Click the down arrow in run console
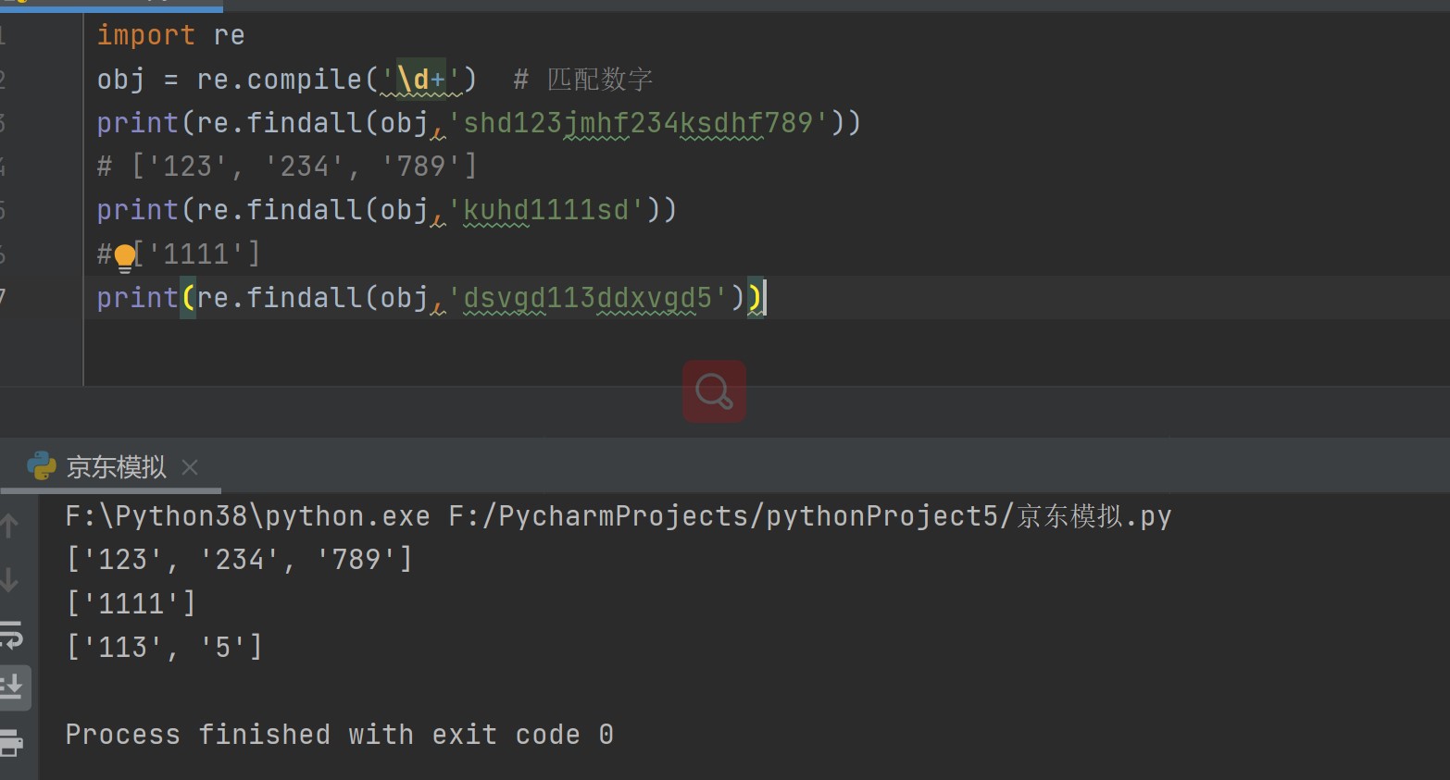Viewport: 1450px width, 780px height. click(x=10, y=580)
